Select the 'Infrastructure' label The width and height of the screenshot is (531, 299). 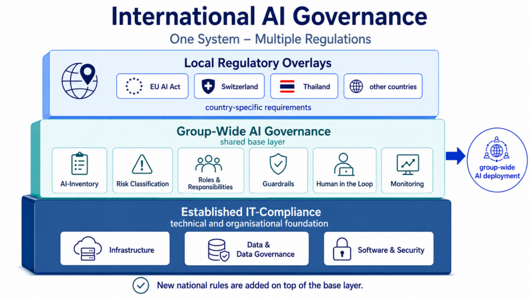pos(132,250)
